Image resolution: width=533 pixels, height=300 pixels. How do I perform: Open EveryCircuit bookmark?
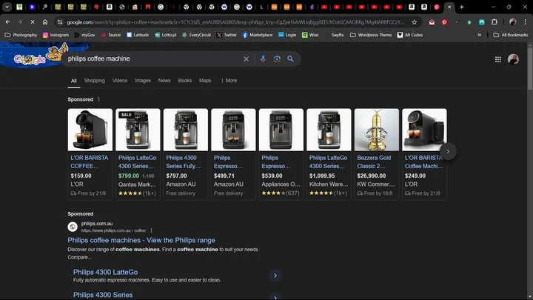(x=196, y=35)
